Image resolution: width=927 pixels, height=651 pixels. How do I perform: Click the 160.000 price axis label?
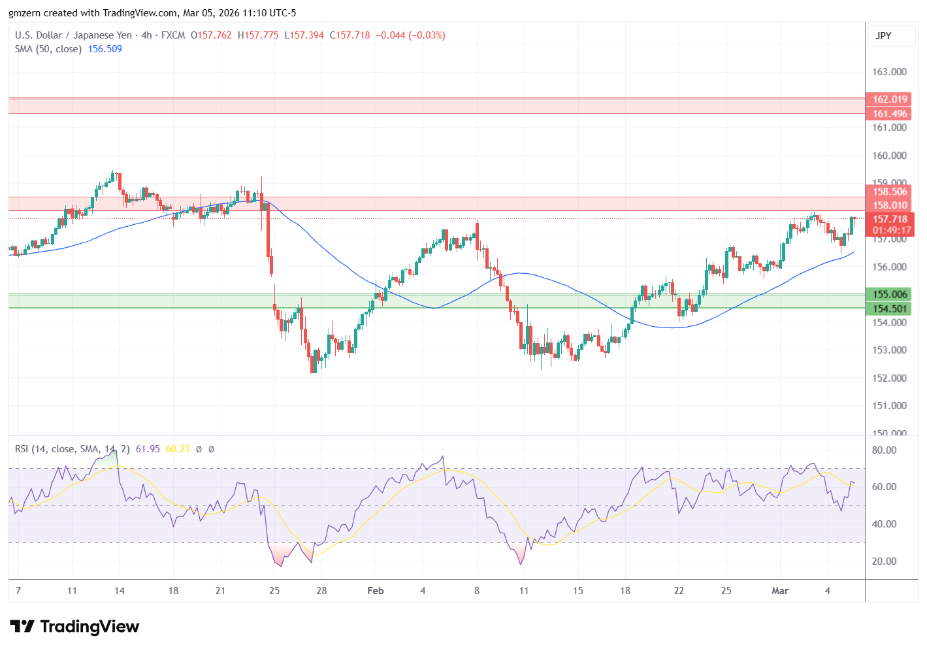[x=889, y=156]
